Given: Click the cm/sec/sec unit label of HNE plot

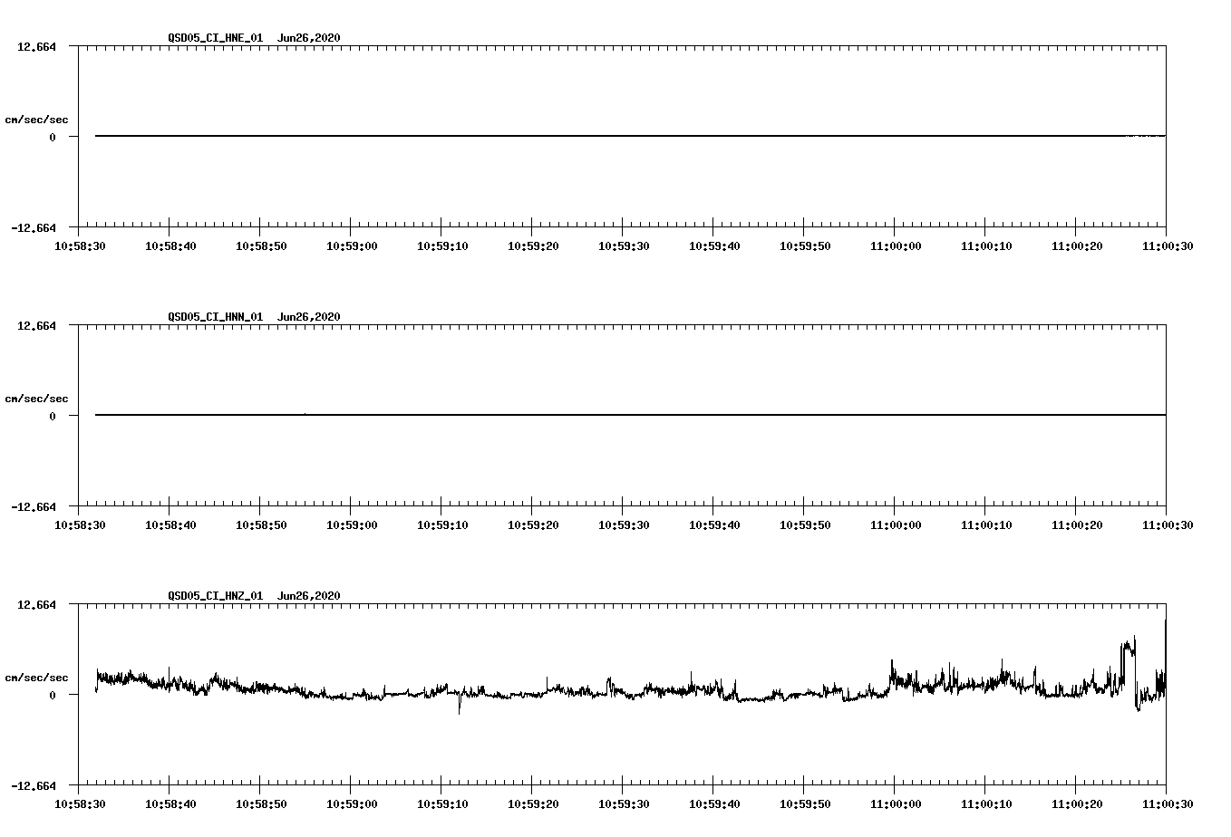Looking at the screenshot, I should click(37, 120).
